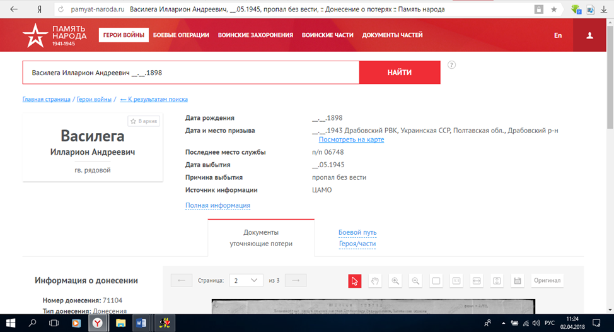Click the page vertical scrollbar thumb
The width and height of the screenshot is (614, 332).
pyautogui.click(x=610, y=78)
